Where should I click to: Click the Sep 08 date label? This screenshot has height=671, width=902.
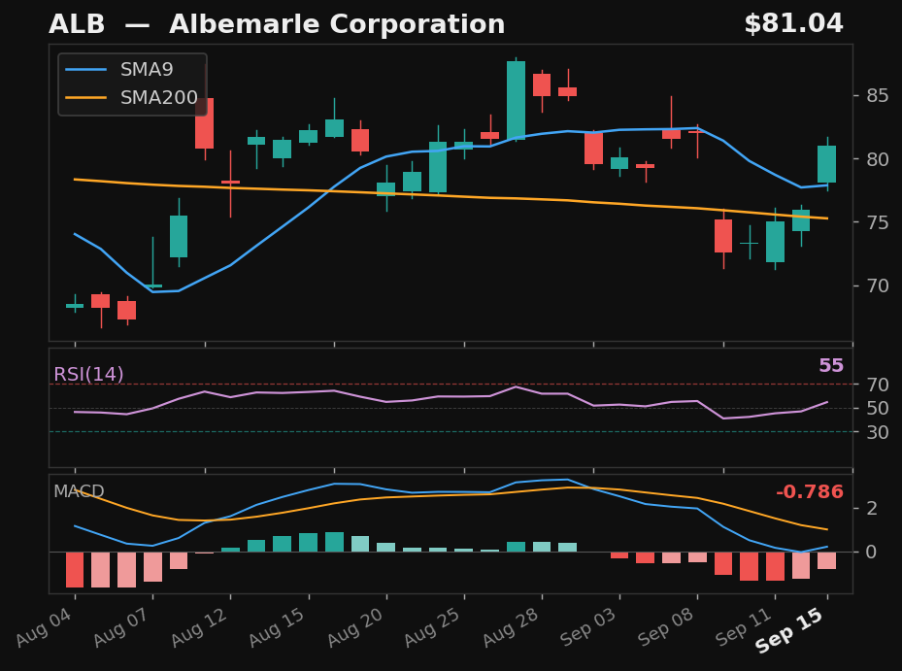tap(666, 626)
